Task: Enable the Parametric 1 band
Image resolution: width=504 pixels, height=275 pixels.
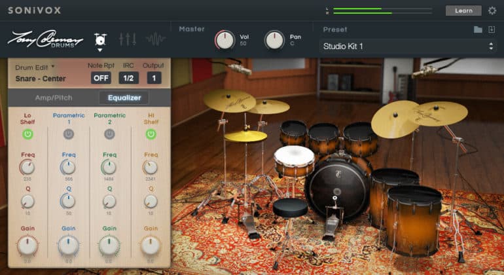Action: [69, 134]
